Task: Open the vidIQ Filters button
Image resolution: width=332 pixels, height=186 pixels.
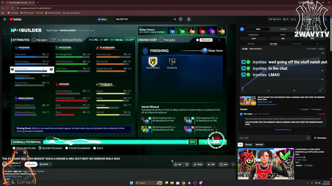Action: (102, 19)
